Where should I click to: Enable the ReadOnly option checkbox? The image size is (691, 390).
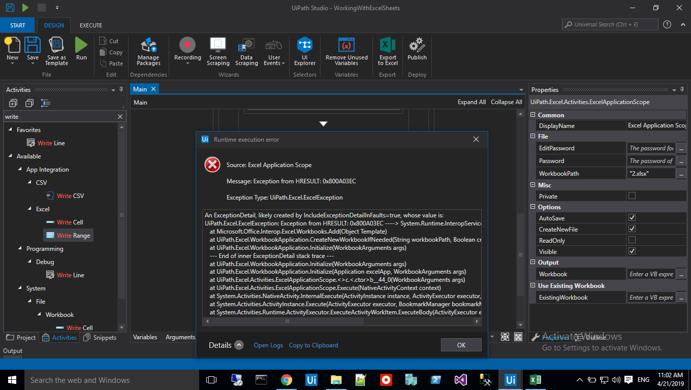point(632,240)
